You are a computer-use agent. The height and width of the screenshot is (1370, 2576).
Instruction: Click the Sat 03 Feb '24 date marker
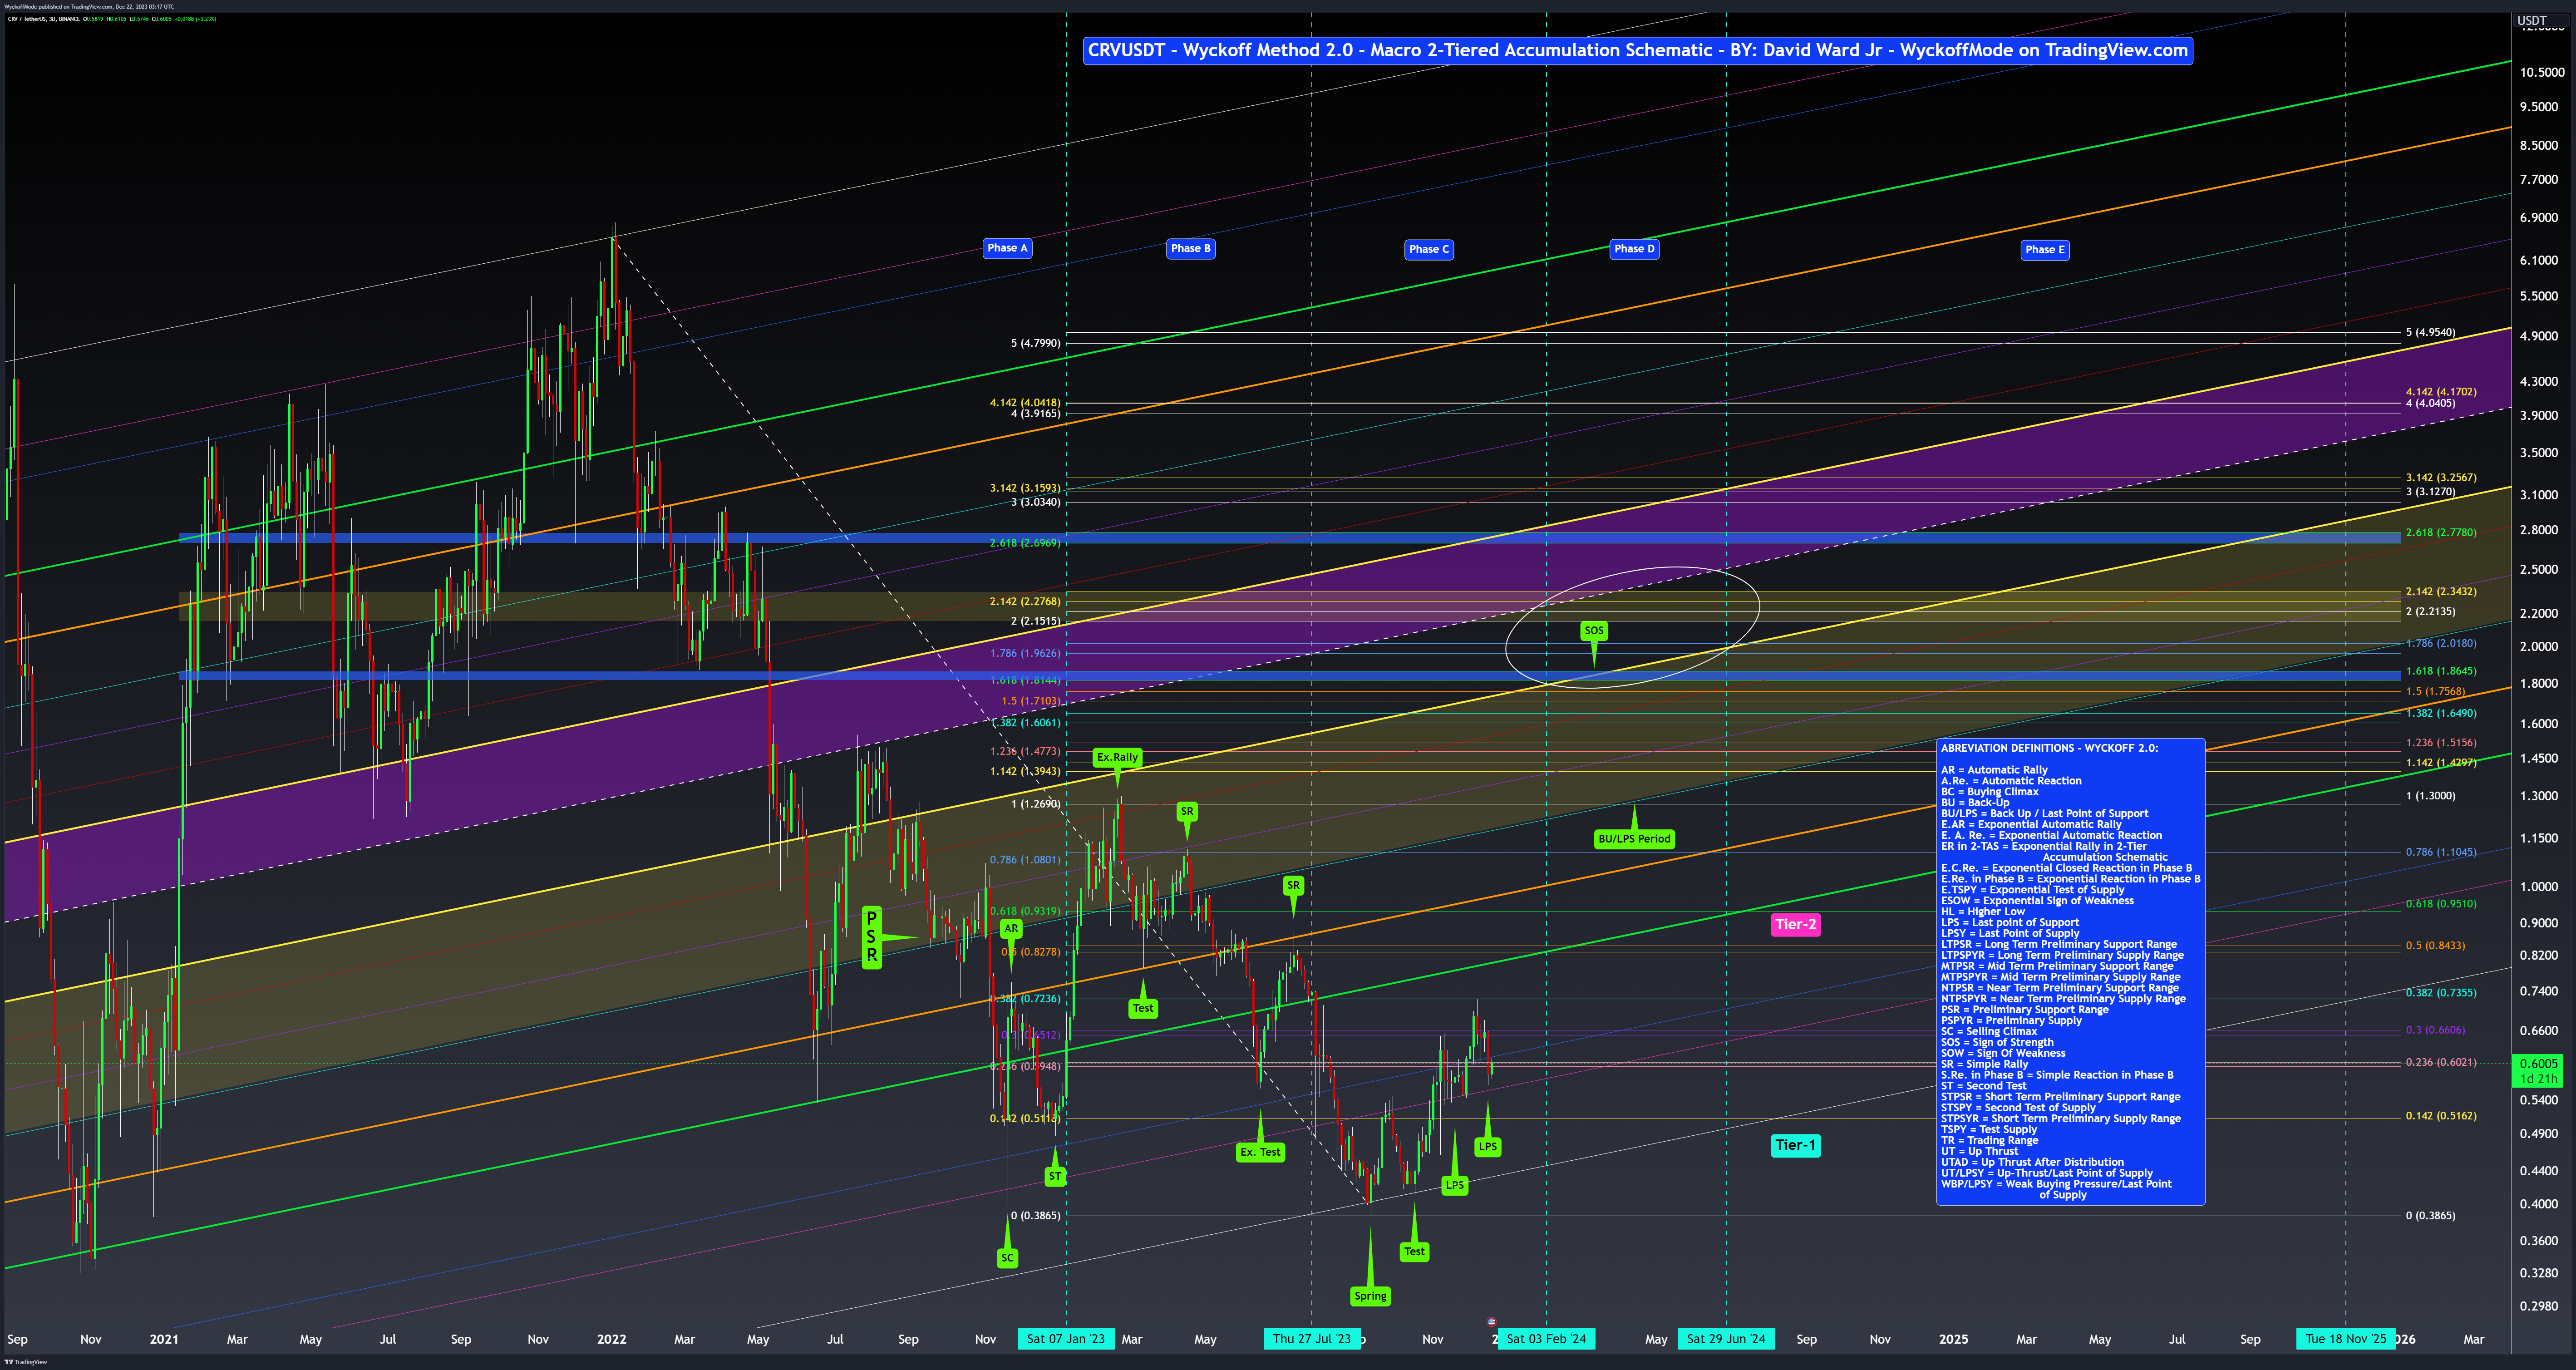coord(1546,1339)
